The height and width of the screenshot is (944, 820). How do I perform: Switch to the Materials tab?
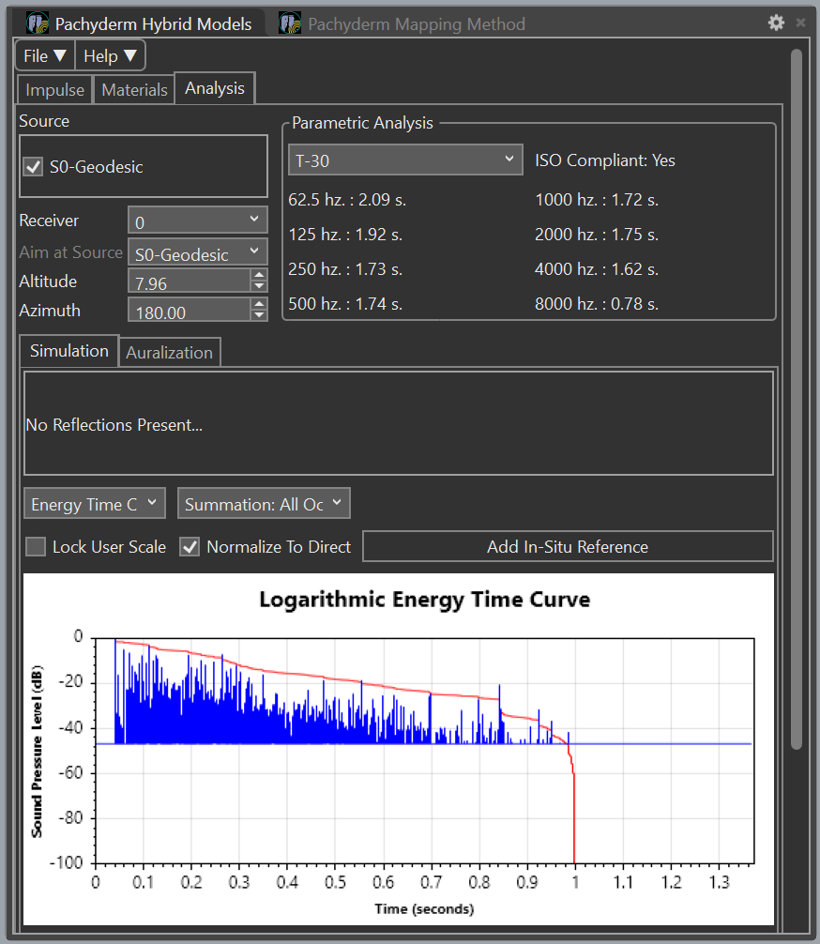click(134, 90)
